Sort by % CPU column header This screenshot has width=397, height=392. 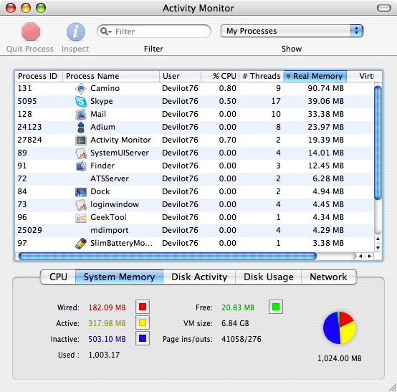[x=220, y=76]
